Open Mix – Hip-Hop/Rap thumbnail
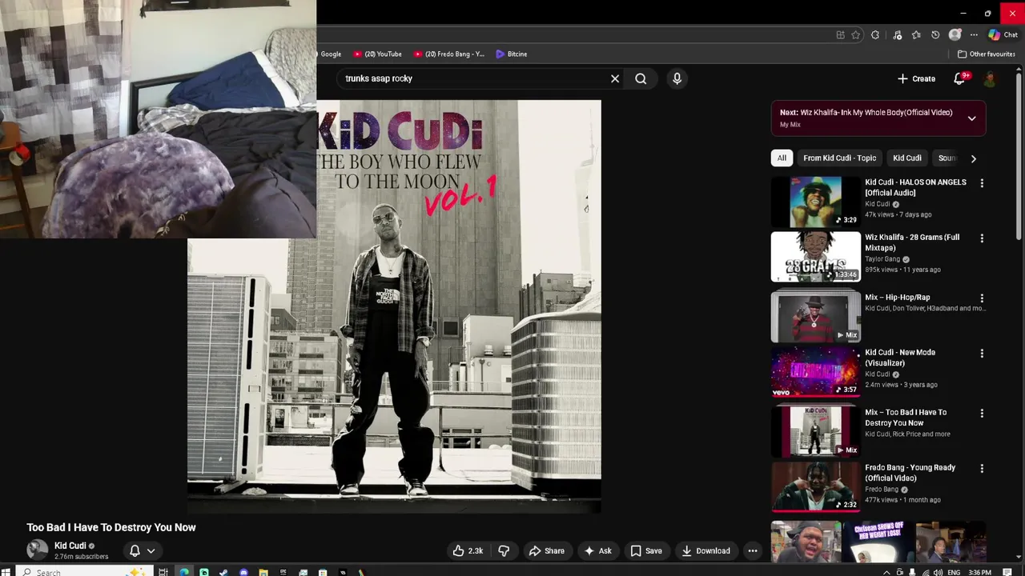The height and width of the screenshot is (576, 1025). (x=815, y=317)
